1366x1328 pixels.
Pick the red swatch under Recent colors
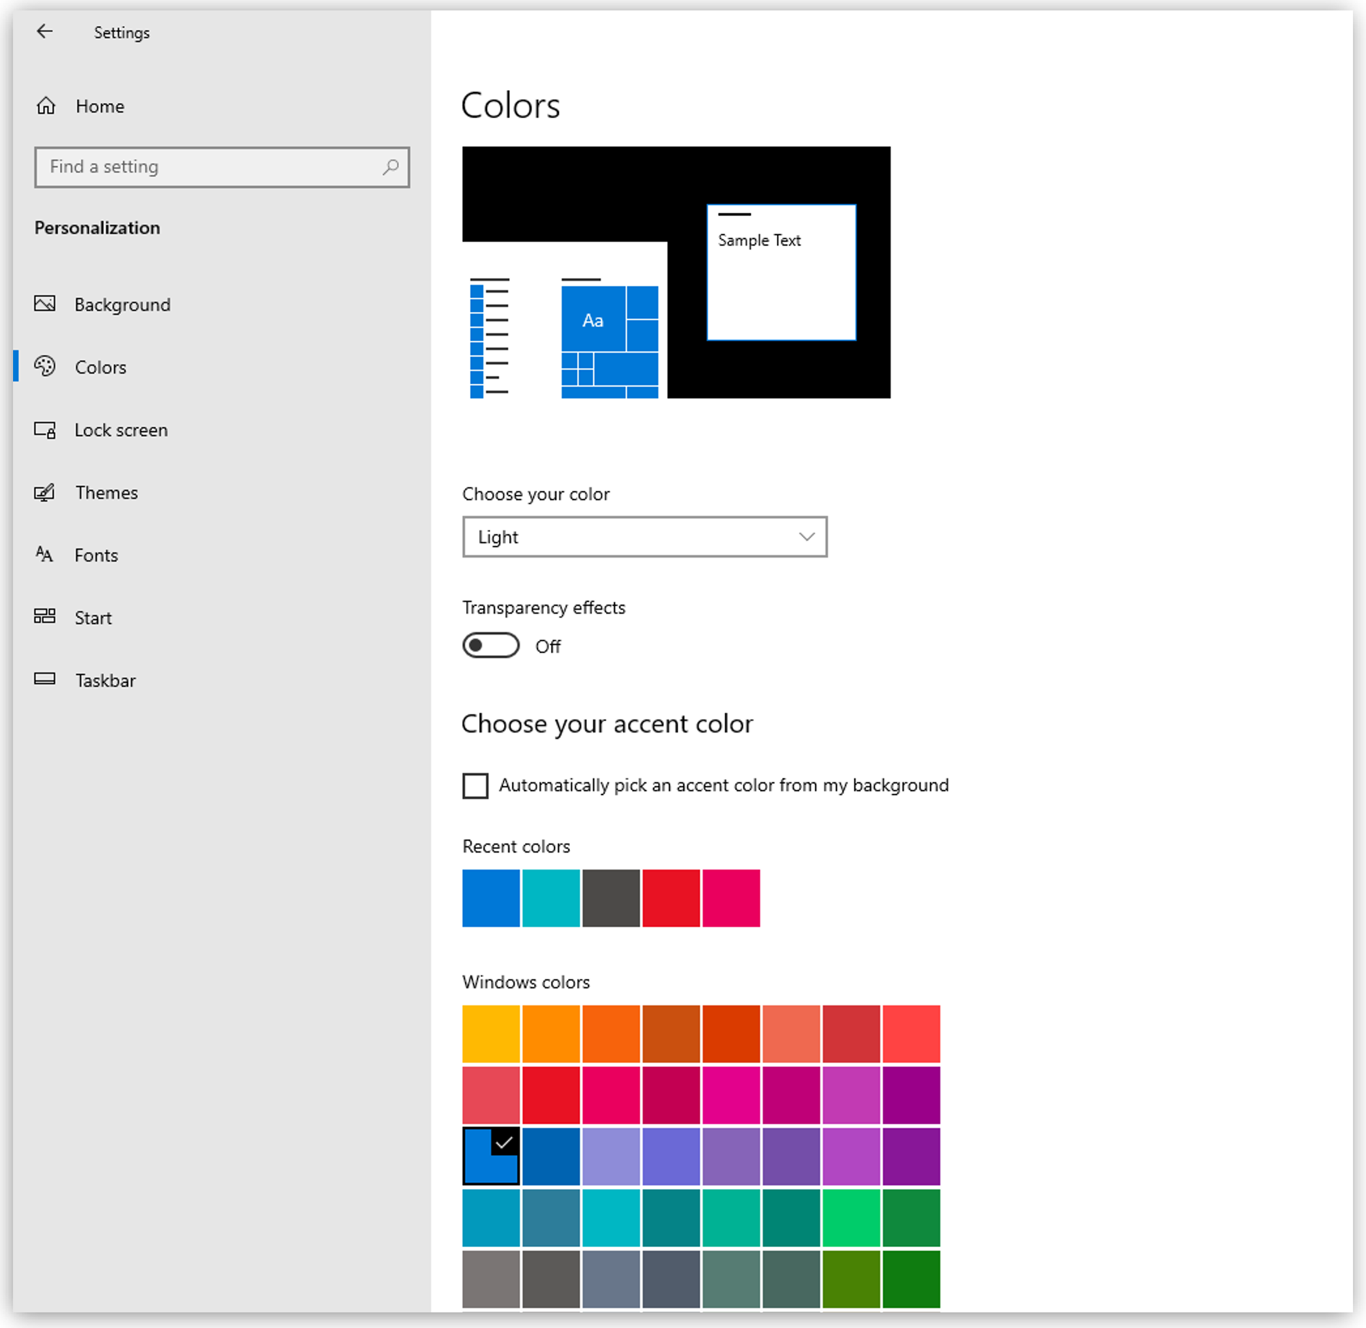[671, 898]
